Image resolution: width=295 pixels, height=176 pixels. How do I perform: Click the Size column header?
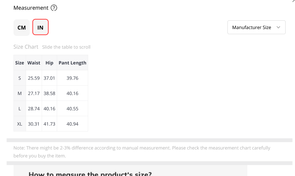(x=20, y=63)
